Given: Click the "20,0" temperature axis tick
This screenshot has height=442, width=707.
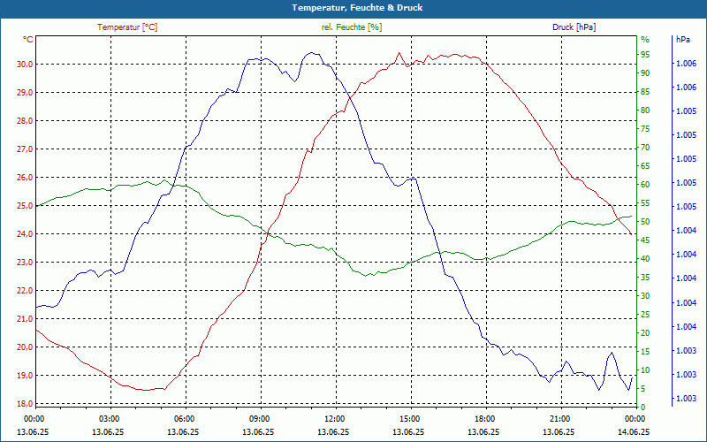Looking at the screenshot, I should coord(25,347).
